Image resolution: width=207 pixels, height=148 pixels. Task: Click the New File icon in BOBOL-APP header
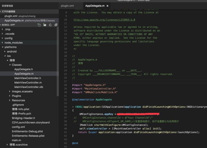click(39, 25)
